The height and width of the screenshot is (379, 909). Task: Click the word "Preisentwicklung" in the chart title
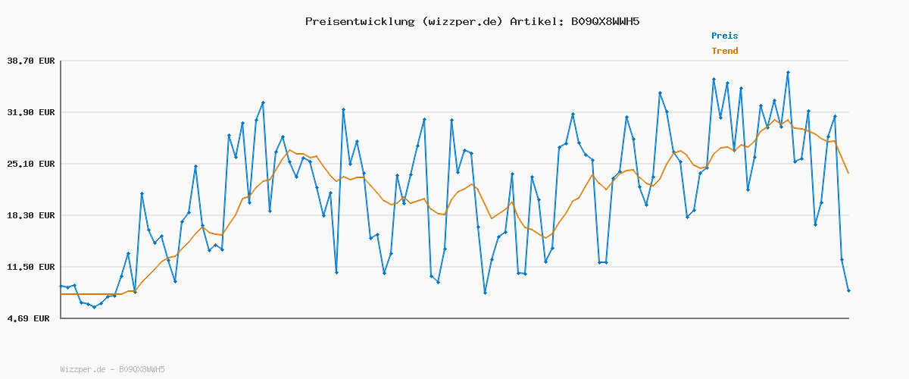pos(360,21)
